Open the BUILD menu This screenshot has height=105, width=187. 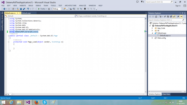point(31,6)
